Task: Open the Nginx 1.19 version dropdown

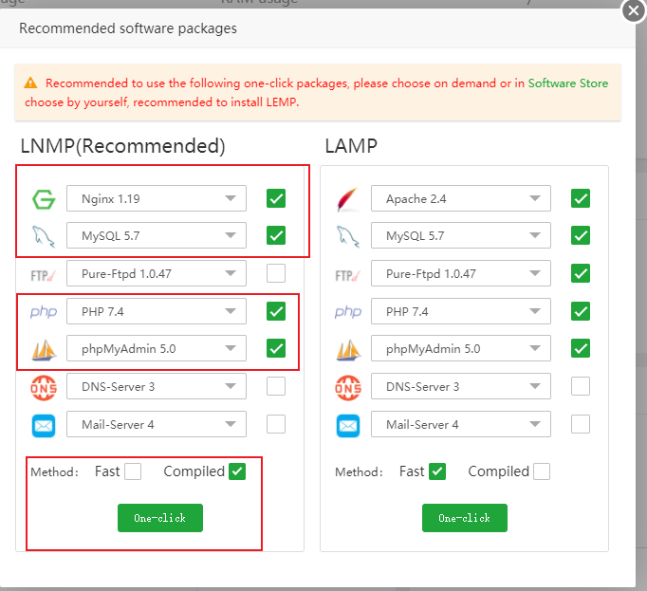Action: click(x=157, y=199)
